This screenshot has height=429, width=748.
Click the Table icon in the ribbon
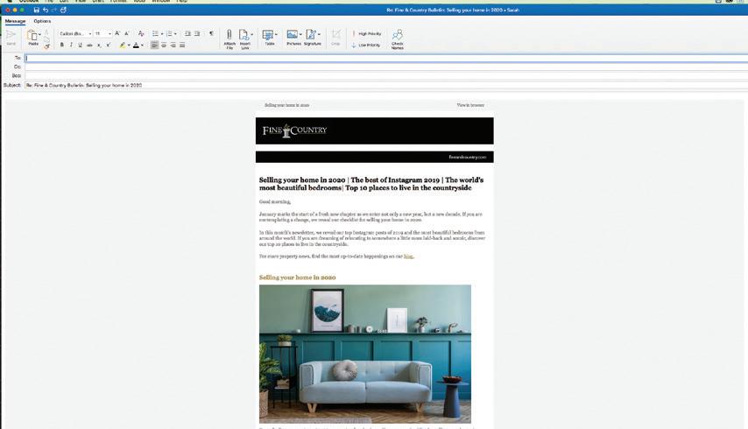pos(268,35)
